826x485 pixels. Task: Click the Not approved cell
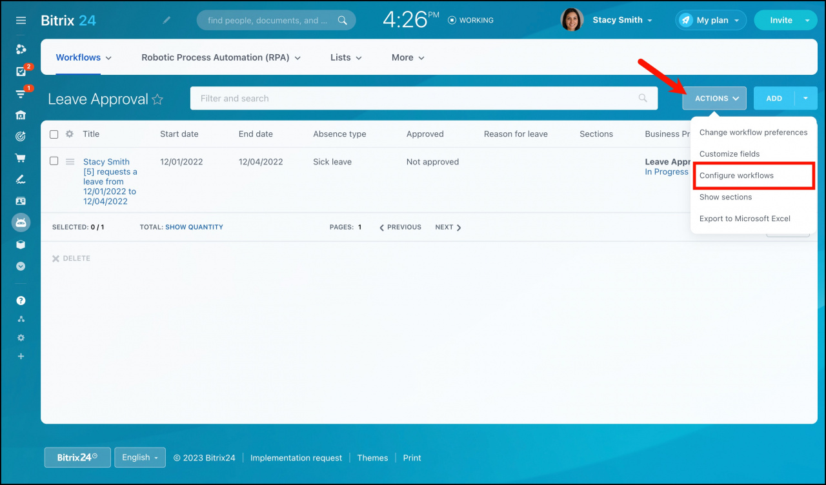click(432, 162)
